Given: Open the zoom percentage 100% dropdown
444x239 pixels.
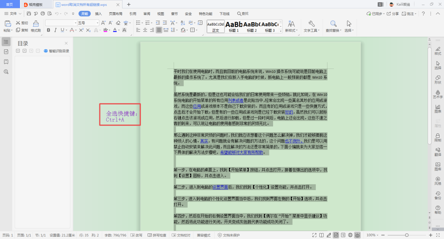Looking at the screenshot, I should tap(373, 235).
